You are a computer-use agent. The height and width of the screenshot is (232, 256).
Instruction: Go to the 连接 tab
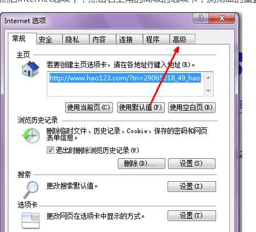[x=129, y=39]
